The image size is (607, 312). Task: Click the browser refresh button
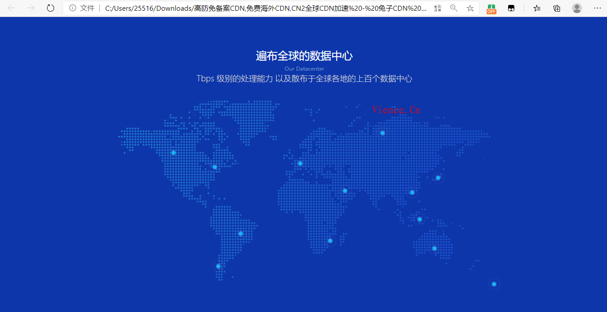tap(51, 8)
